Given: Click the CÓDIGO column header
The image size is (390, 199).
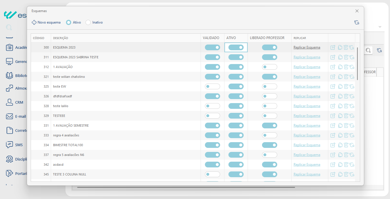Looking at the screenshot, I should coord(39,38).
